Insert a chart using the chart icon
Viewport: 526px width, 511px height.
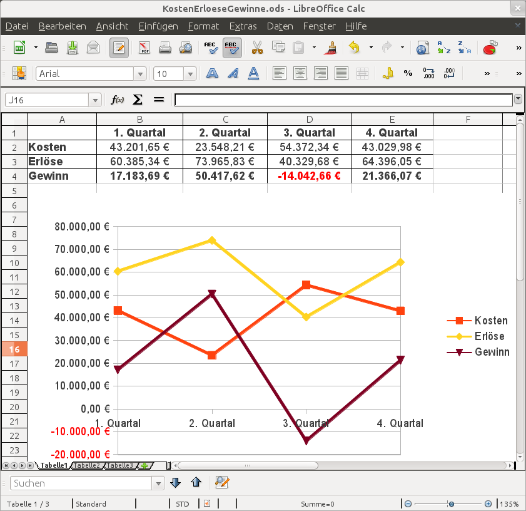[492, 48]
